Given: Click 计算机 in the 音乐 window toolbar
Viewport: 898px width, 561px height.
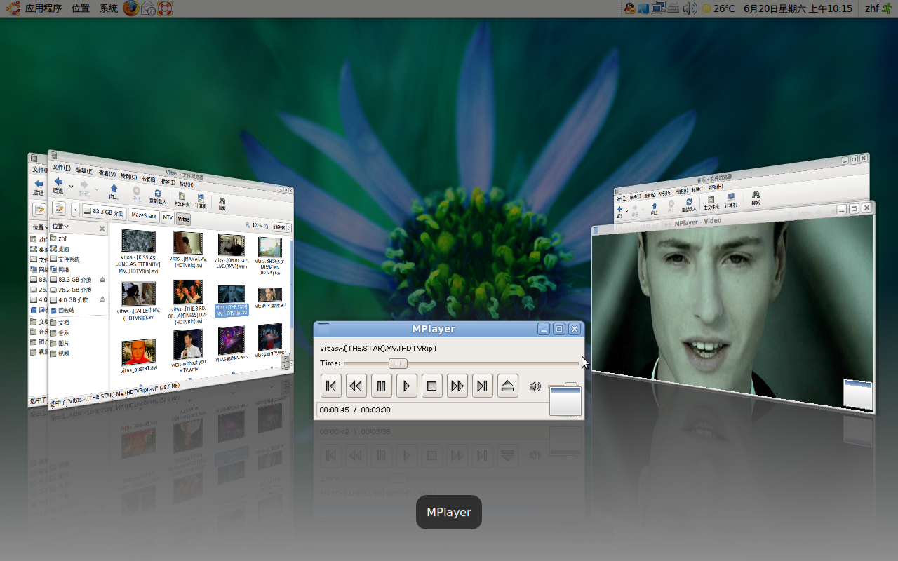Looking at the screenshot, I should point(730,199).
